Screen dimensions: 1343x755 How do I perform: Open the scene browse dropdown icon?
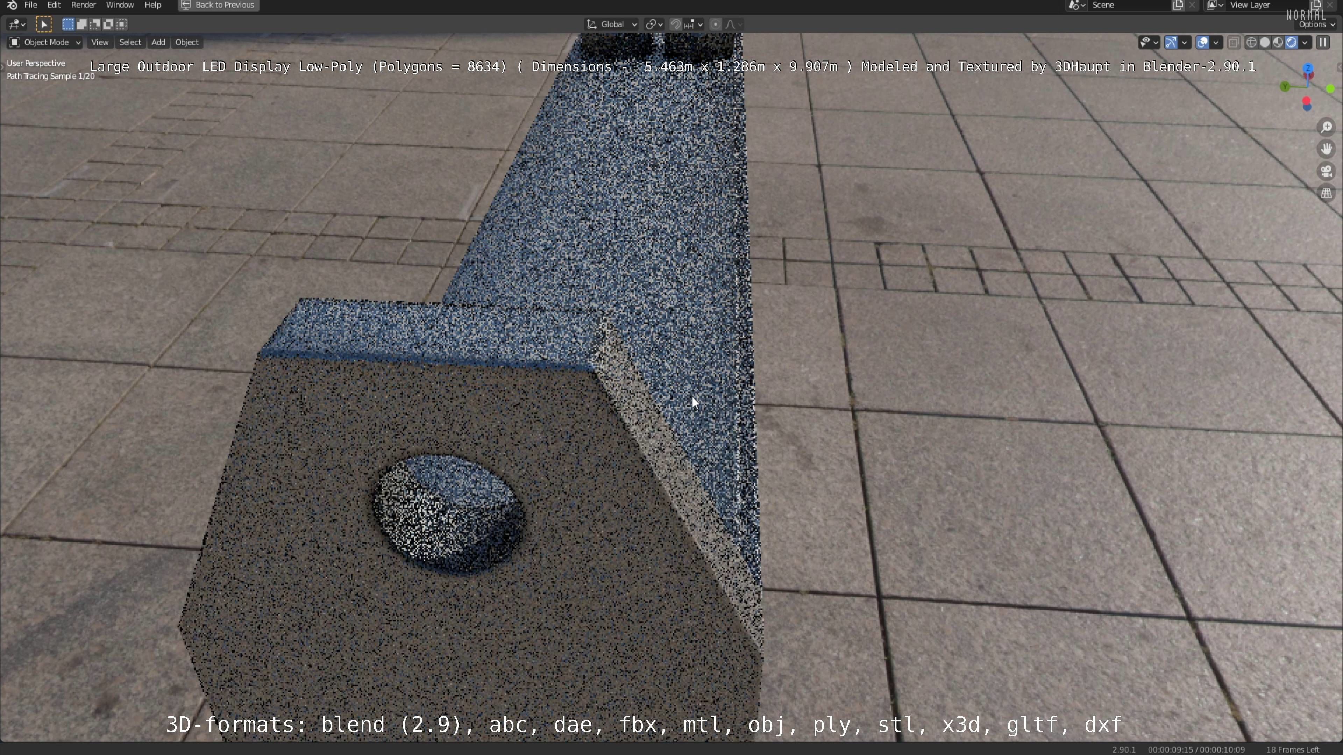click(x=1076, y=5)
